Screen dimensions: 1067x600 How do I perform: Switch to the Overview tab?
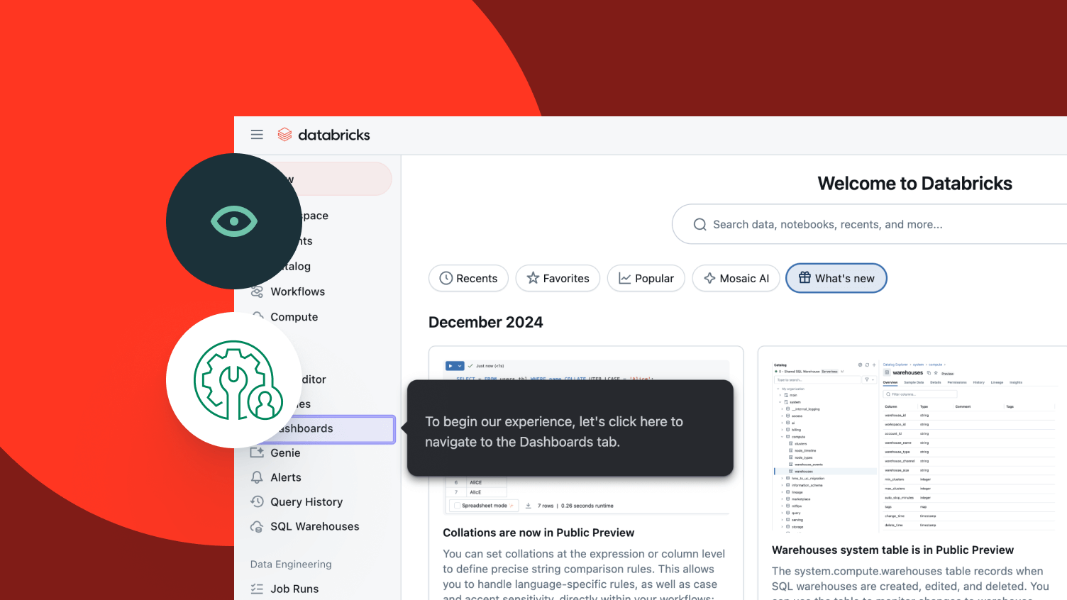click(x=890, y=382)
